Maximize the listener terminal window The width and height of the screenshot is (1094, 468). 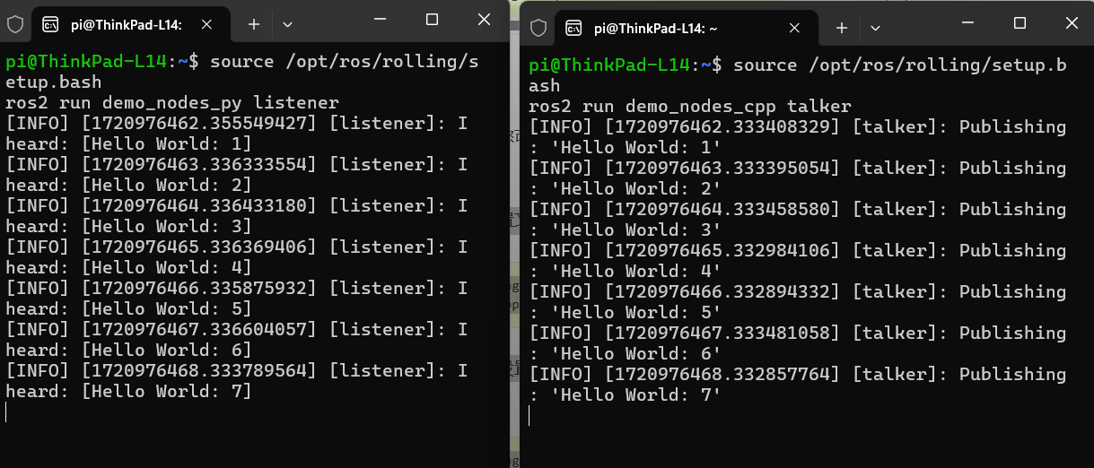point(432,20)
